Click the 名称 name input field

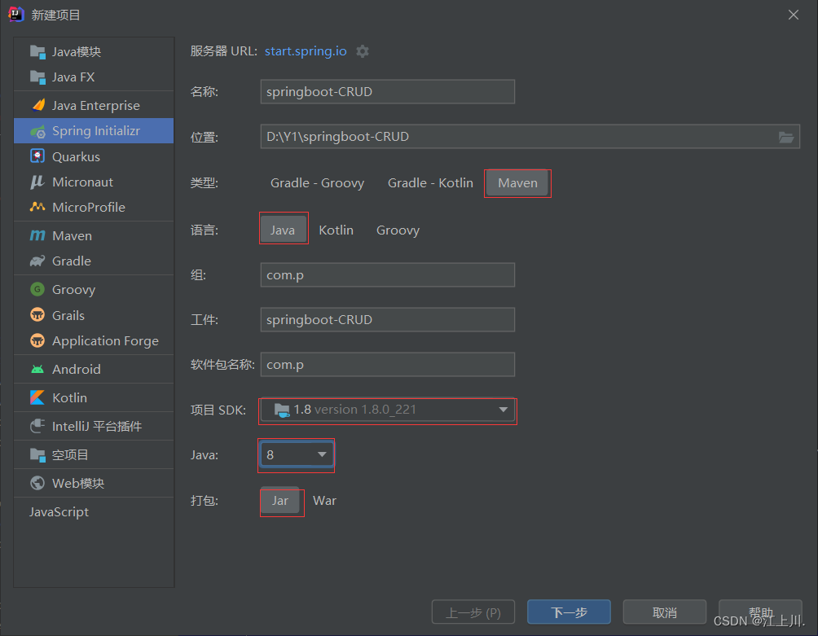[x=388, y=92]
